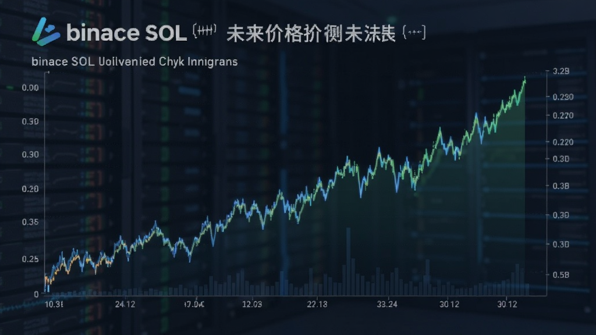596x335 pixels.
Task: Click the bottom axis date label "24.12"
Action: click(x=125, y=304)
